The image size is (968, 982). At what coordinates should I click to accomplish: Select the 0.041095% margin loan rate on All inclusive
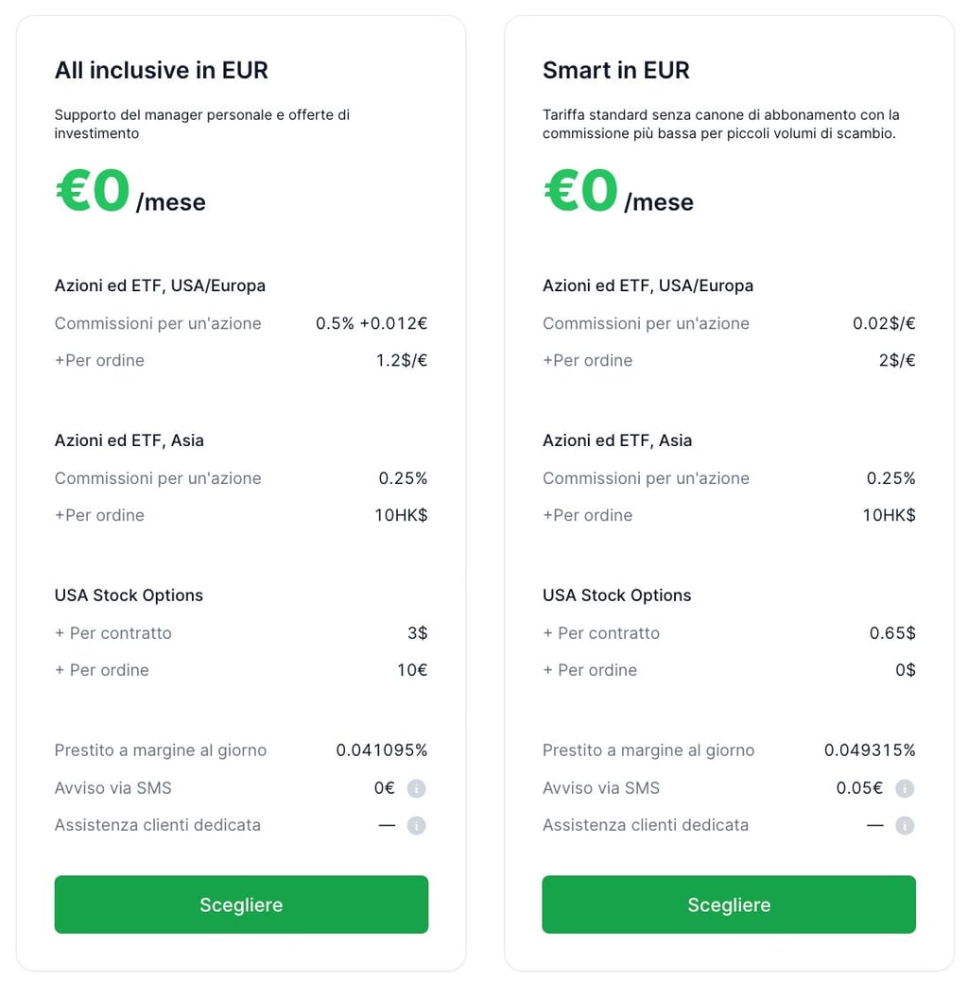[x=381, y=749]
